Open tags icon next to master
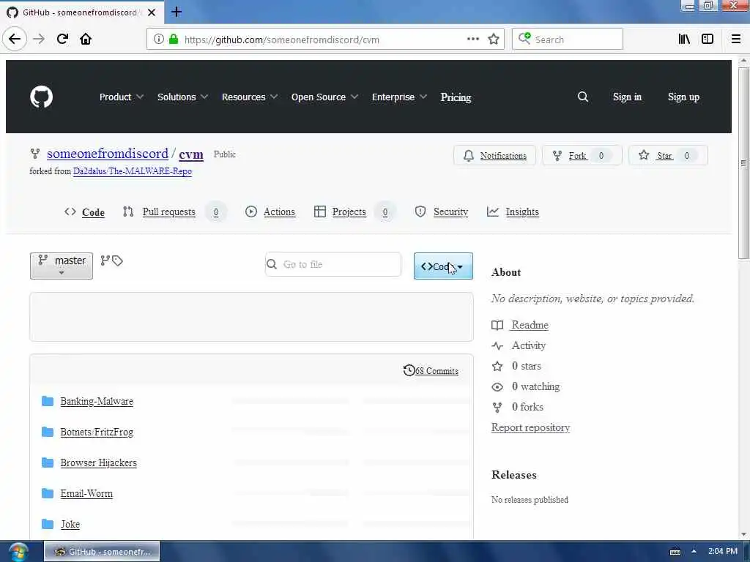This screenshot has height=562, width=750. pos(118,261)
